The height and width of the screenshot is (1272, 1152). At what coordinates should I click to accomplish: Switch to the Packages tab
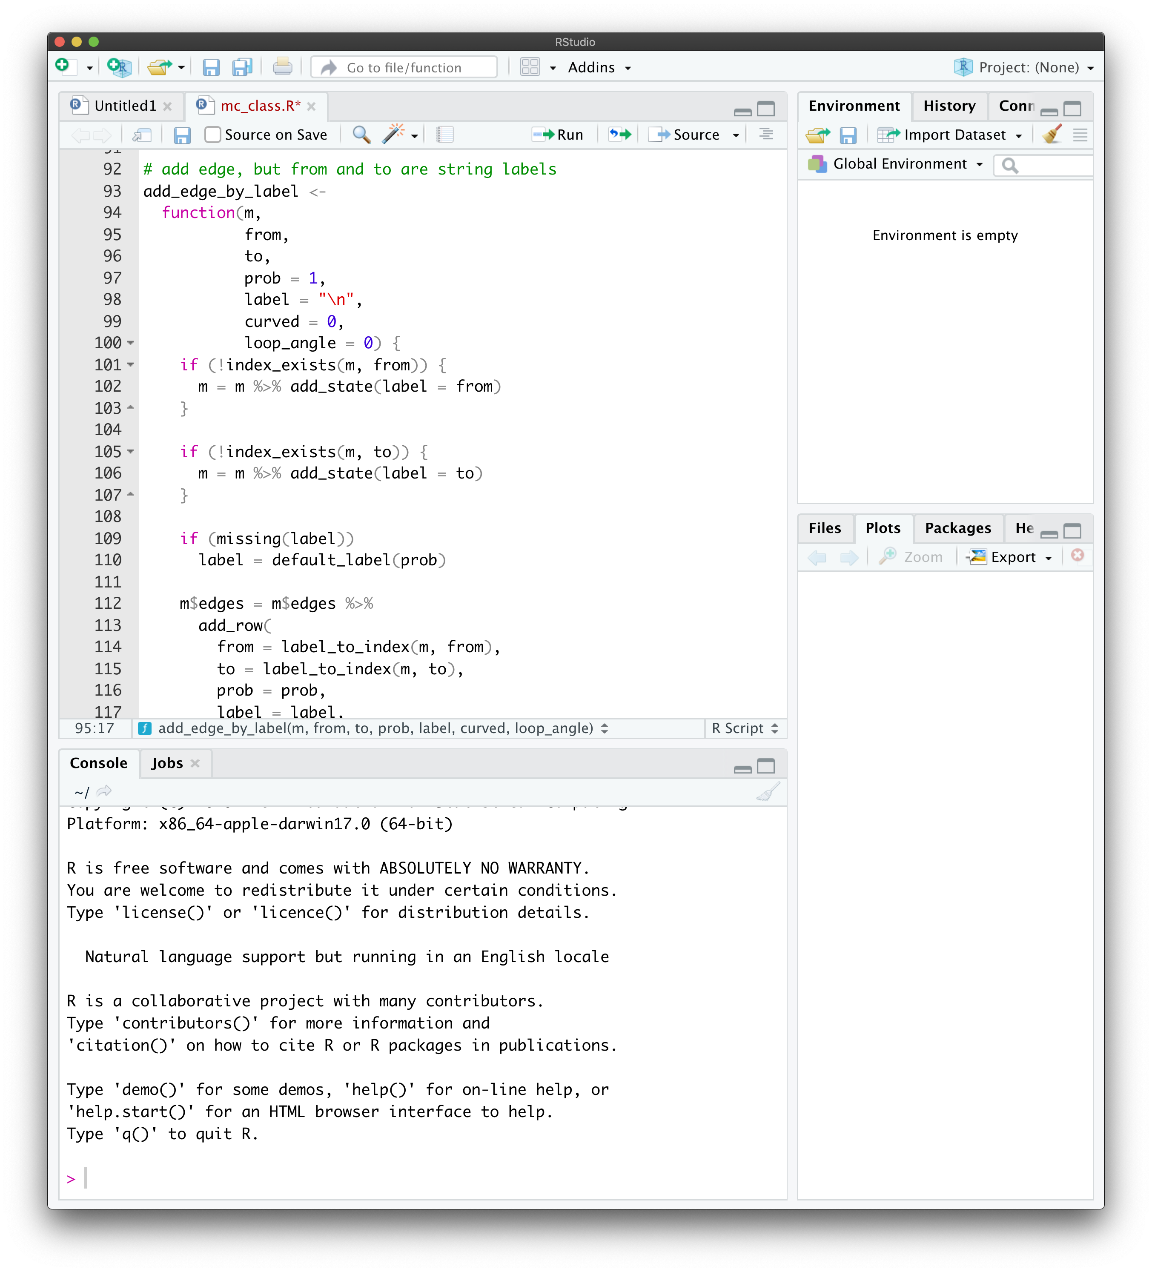957,528
